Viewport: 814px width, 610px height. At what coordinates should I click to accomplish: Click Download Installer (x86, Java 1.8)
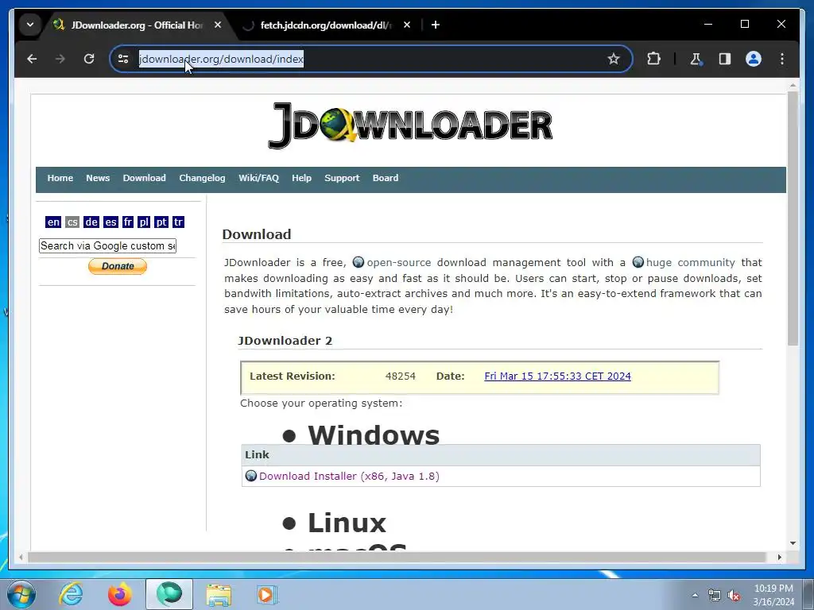coord(349,477)
